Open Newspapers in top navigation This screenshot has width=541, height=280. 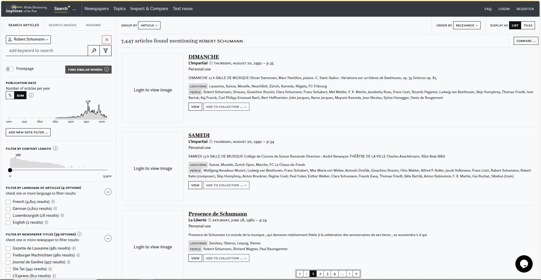tap(97, 9)
